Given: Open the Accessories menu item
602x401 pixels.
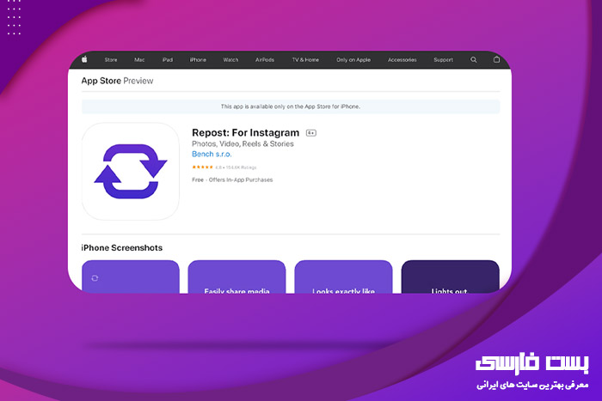Looking at the screenshot, I should [x=402, y=60].
